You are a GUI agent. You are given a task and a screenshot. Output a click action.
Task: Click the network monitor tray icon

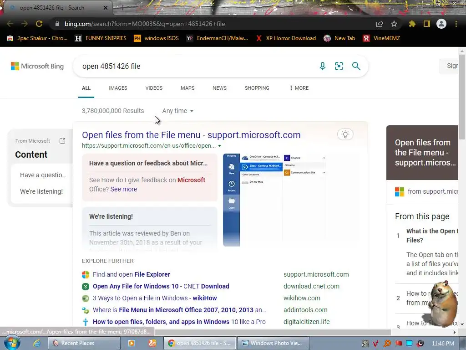click(409, 344)
